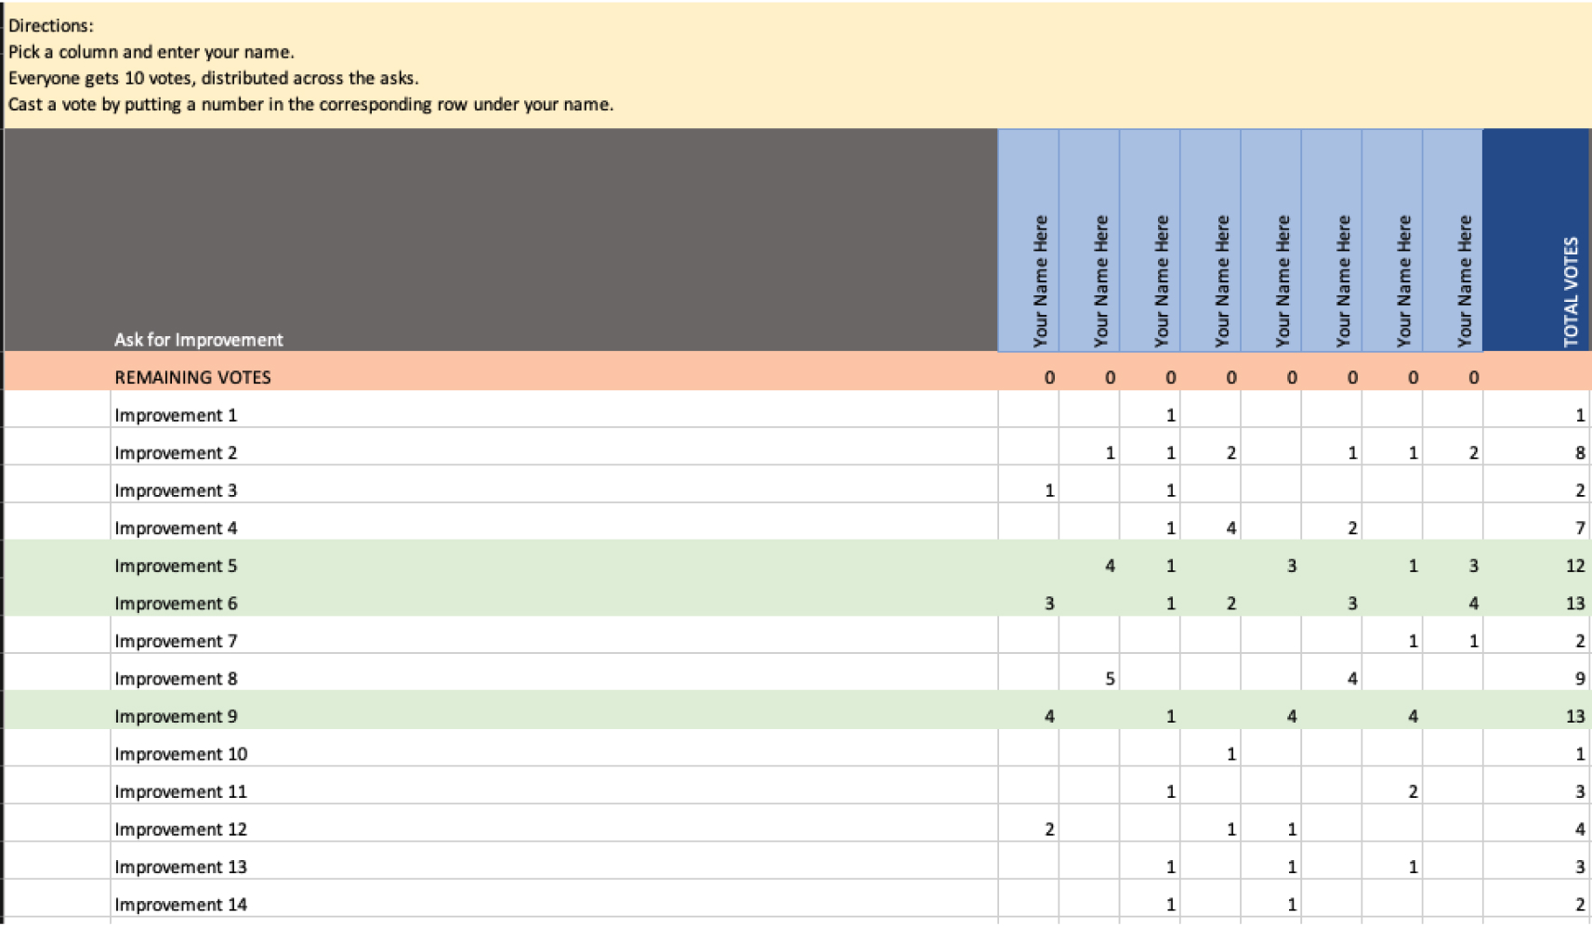The height and width of the screenshot is (926, 1592).
Task: Click the 'Improvement 4' row label
Action: [x=176, y=528]
